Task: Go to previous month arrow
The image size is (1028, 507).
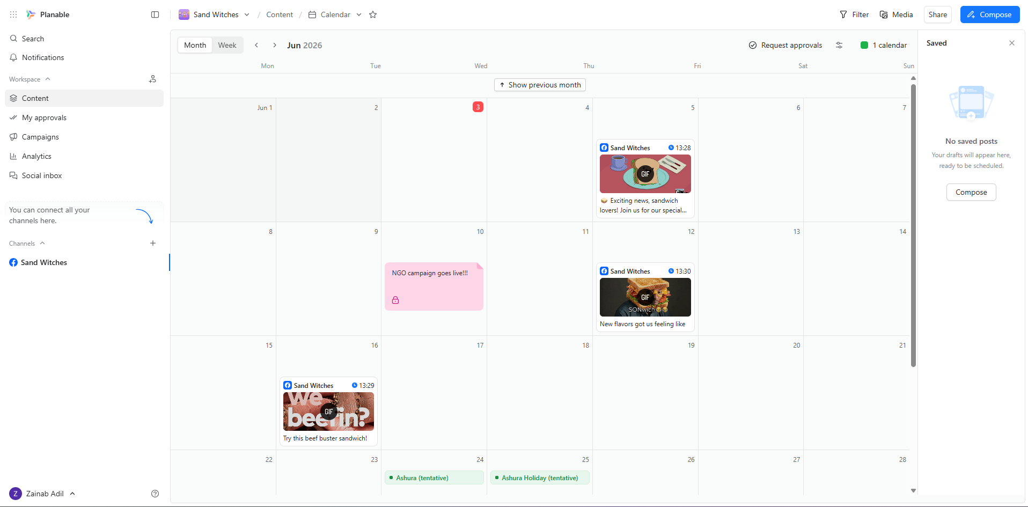Action: [256, 45]
